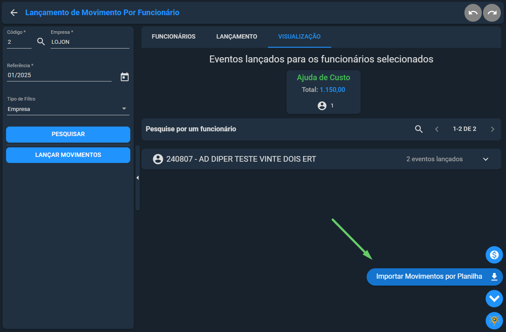The image size is (506, 332).
Task: Collapse the floating action menu chevron
Action: point(494,299)
